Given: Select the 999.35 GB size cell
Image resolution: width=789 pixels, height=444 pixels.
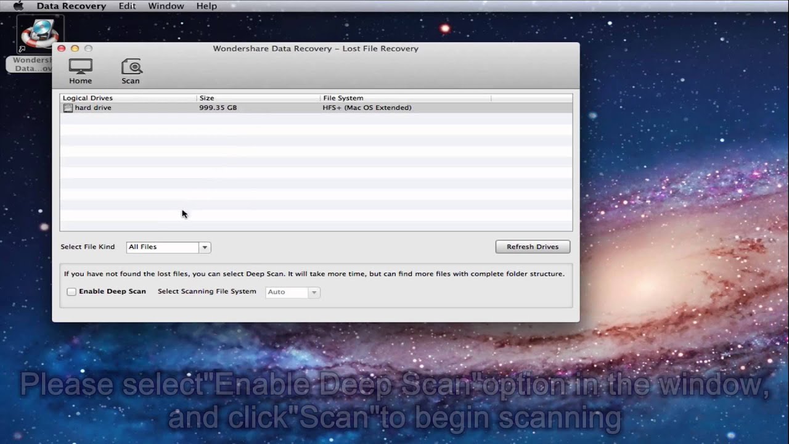Looking at the screenshot, I should click(218, 108).
